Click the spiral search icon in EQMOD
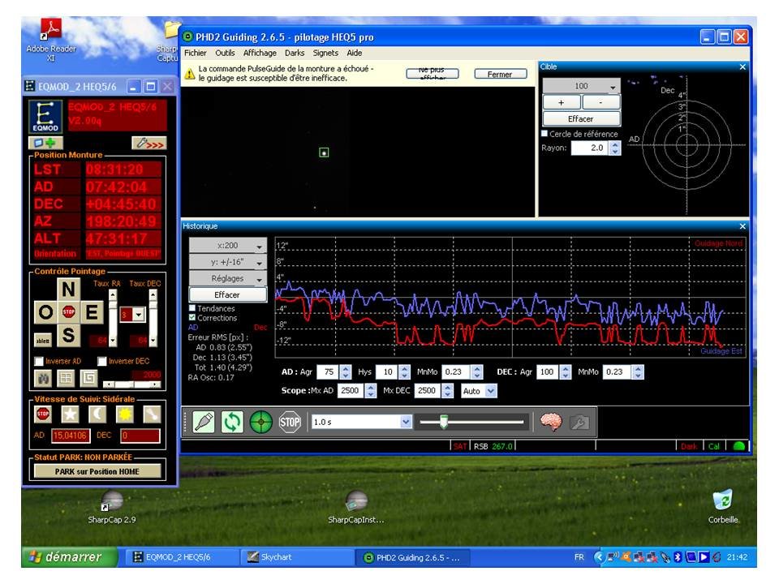Image resolution: width=779 pixels, height=584 pixels. pyautogui.click(x=88, y=379)
